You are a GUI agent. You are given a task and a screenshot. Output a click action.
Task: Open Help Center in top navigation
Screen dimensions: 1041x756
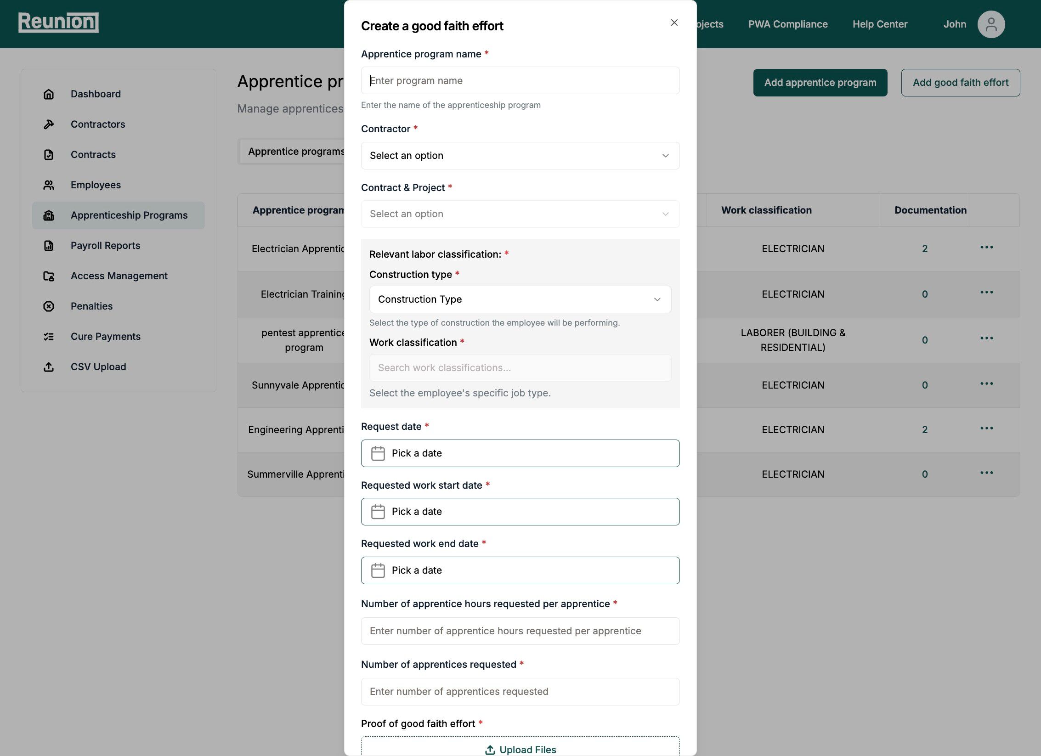pyautogui.click(x=880, y=24)
